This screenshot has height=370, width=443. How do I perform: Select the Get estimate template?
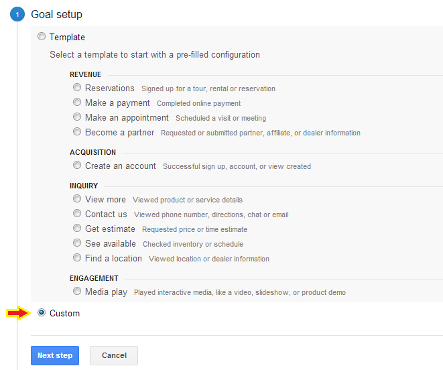(x=77, y=228)
